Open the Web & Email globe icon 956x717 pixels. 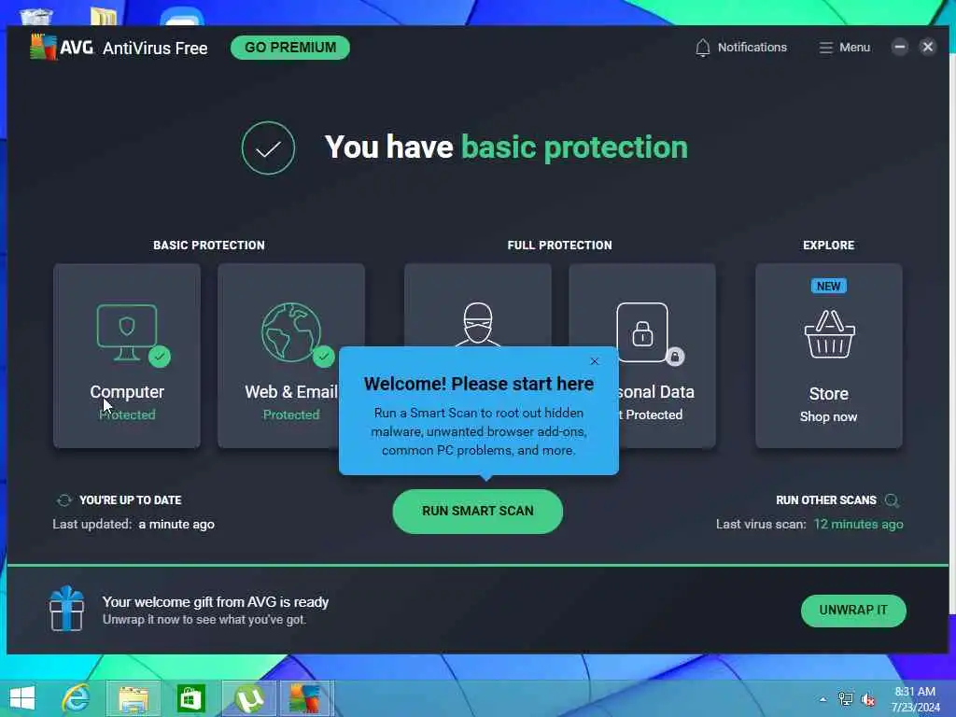point(291,332)
